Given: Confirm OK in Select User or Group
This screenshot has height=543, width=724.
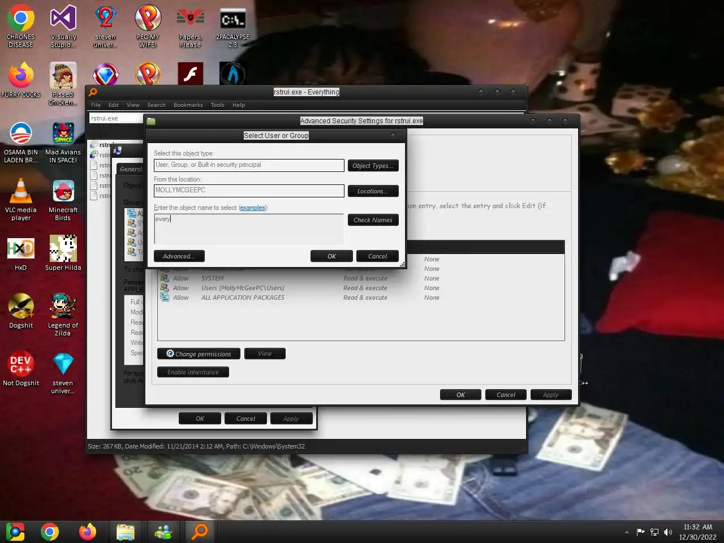Looking at the screenshot, I should click(331, 256).
